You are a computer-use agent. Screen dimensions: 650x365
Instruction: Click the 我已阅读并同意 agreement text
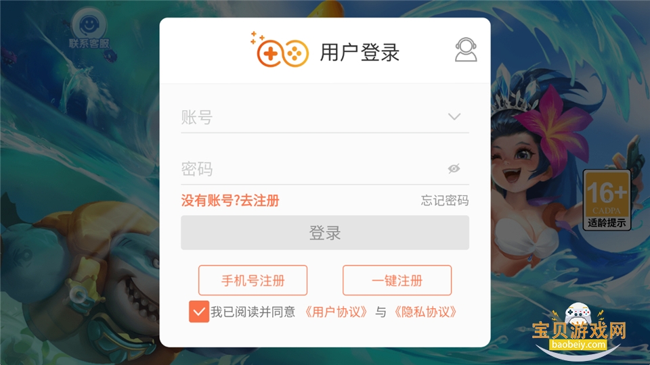click(x=253, y=312)
